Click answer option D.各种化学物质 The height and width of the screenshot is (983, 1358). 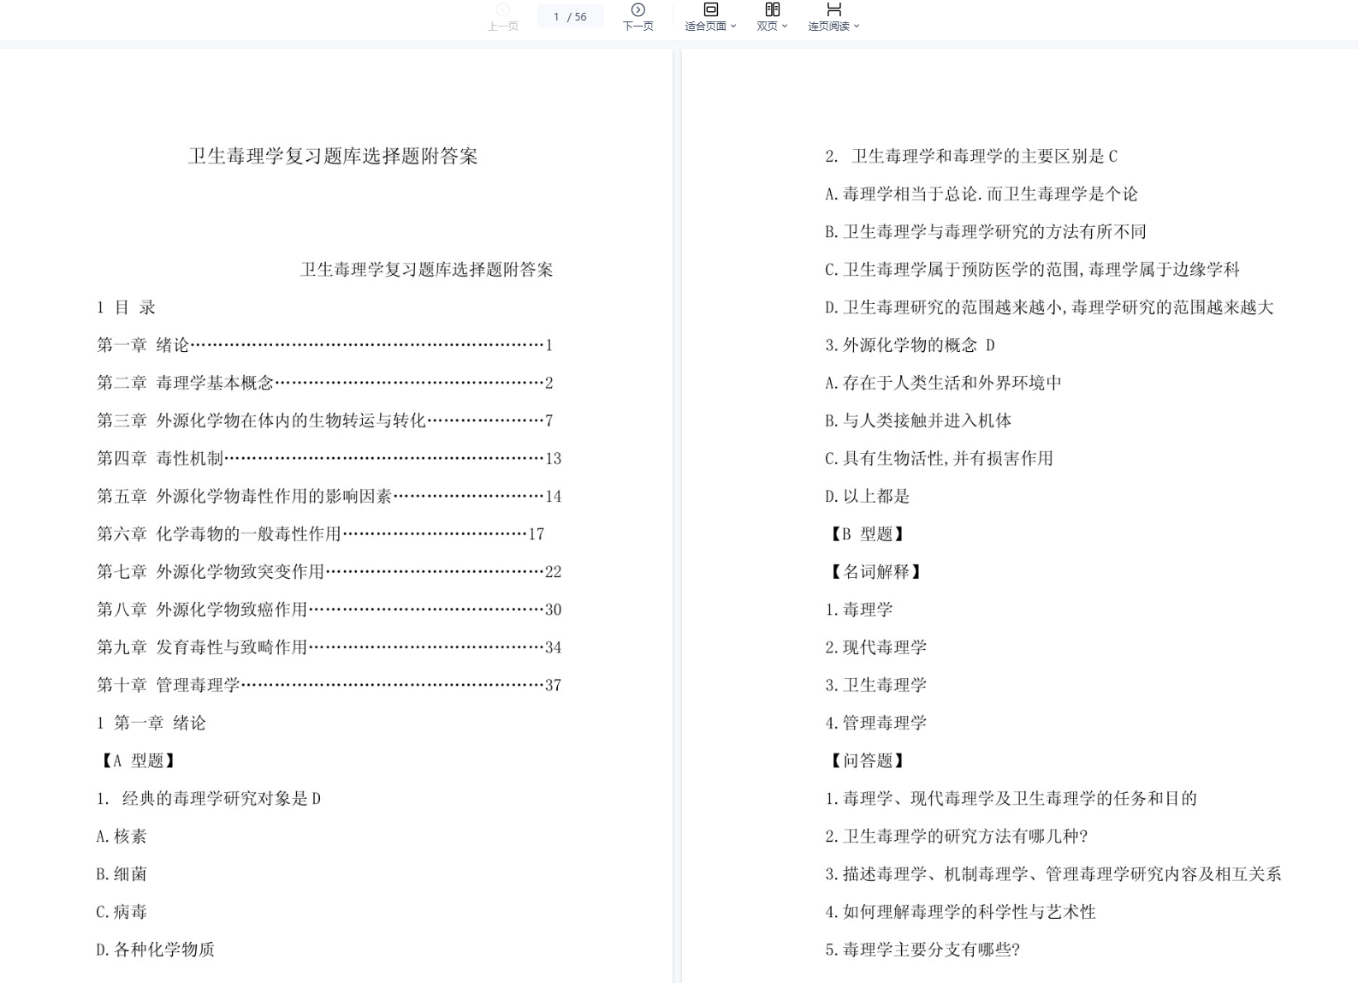155,950
